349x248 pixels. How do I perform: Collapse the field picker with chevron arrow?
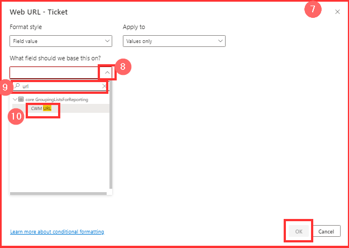coord(107,72)
